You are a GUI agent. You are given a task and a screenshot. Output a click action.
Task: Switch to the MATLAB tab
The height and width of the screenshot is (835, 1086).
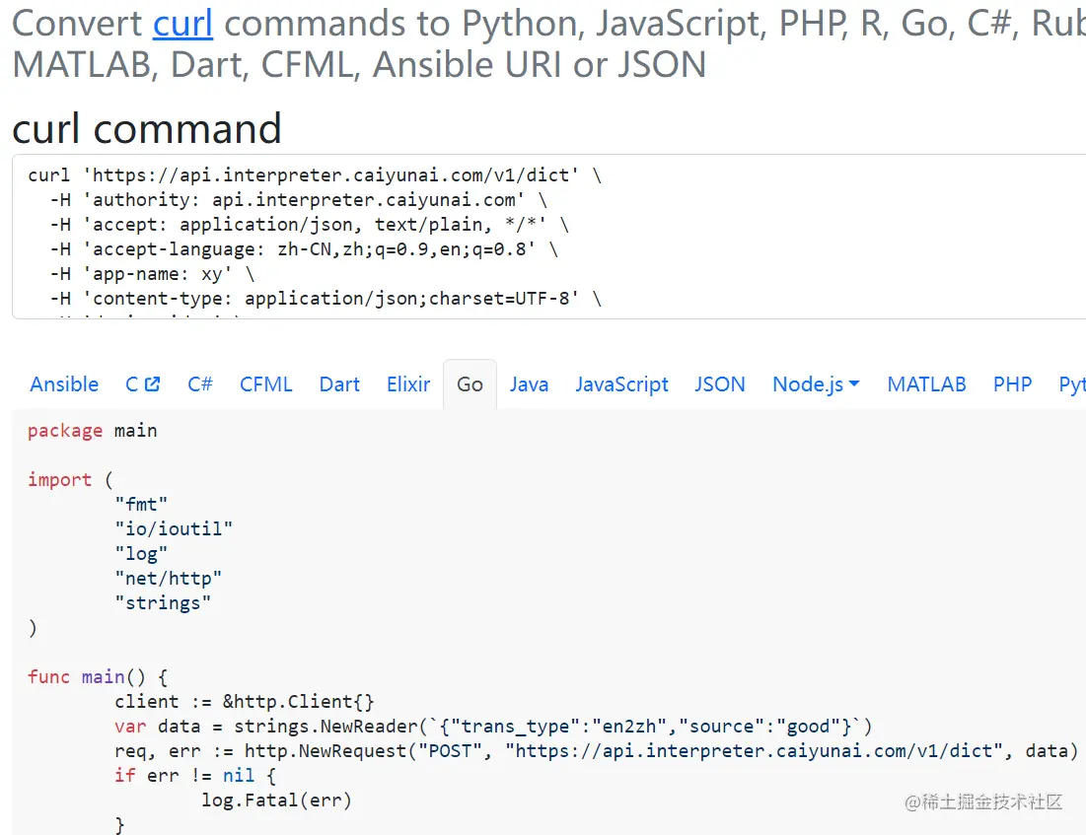click(x=926, y=384)
